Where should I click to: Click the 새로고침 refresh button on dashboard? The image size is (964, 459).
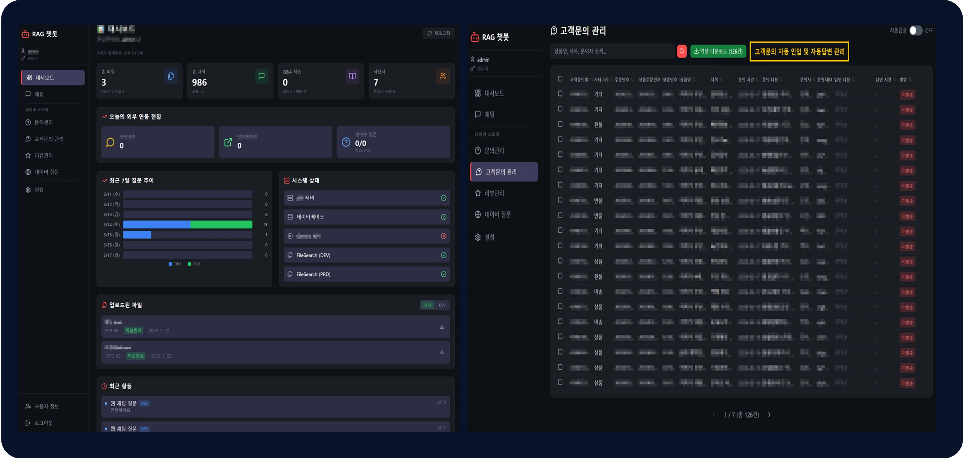tap(439, 33)
